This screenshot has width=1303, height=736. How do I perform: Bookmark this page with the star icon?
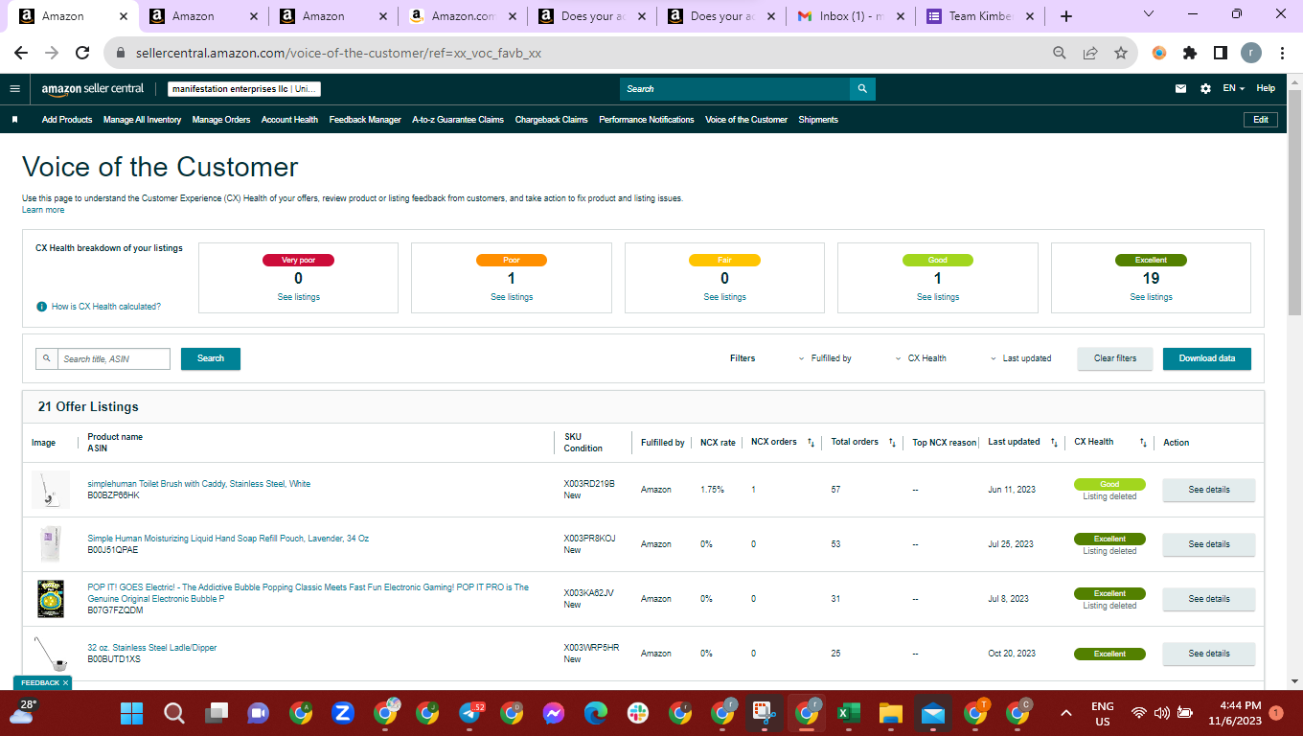pyautogui.click(x=1121, y=54)
